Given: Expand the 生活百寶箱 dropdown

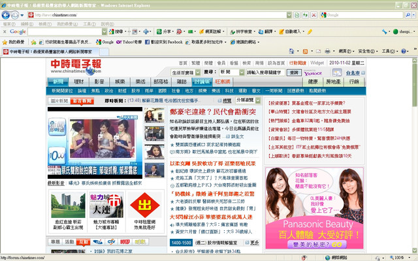Looking at the screenshot, I should [197, 72].
